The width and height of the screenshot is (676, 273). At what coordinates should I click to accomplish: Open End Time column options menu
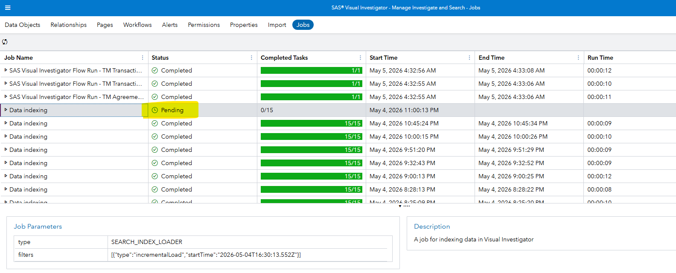pyautogui.click(x=578, y=58)
